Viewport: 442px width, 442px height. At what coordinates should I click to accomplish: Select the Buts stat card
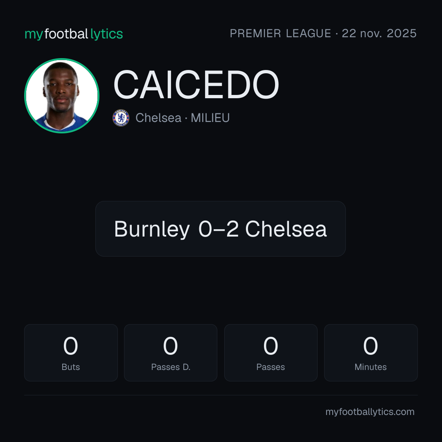[x=71, y=353]
